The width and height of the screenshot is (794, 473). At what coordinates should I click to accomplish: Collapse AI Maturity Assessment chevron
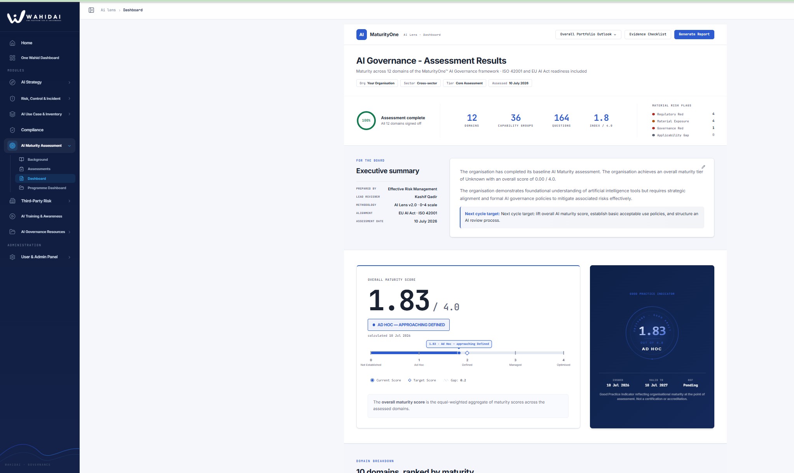(70, 146)
